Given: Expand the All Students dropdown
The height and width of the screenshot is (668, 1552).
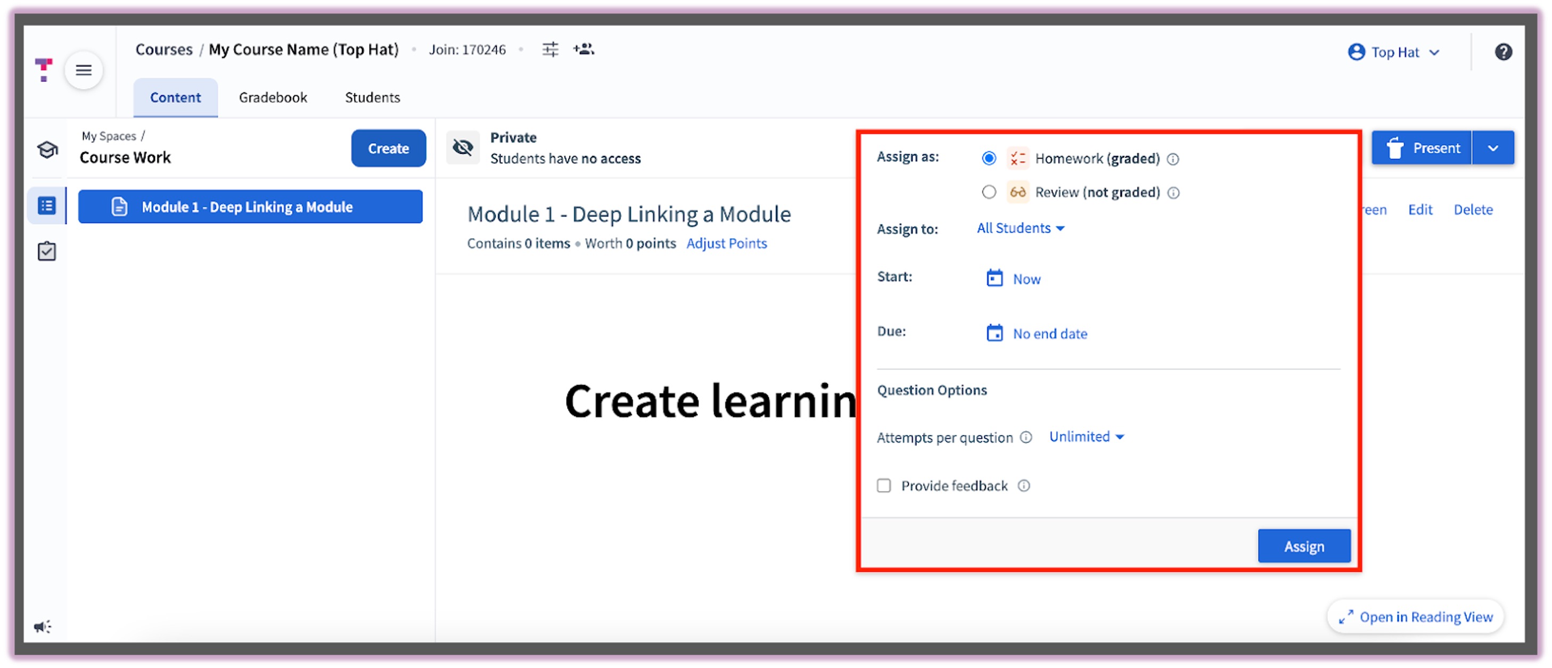Looking at the screenshot, I should coord(1021,228).
